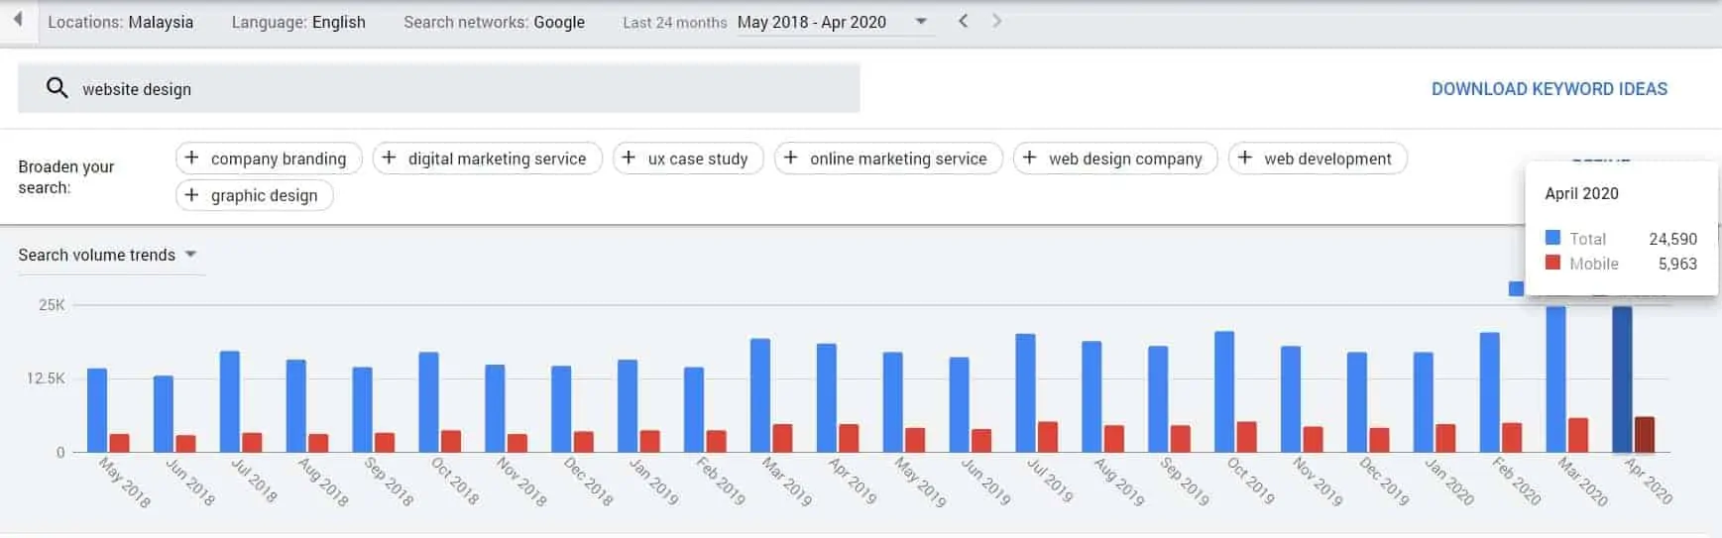The width and height of the screenshot is (1722, 538).
Task: Go to previous date range arrow
Action: coord(963,21)
